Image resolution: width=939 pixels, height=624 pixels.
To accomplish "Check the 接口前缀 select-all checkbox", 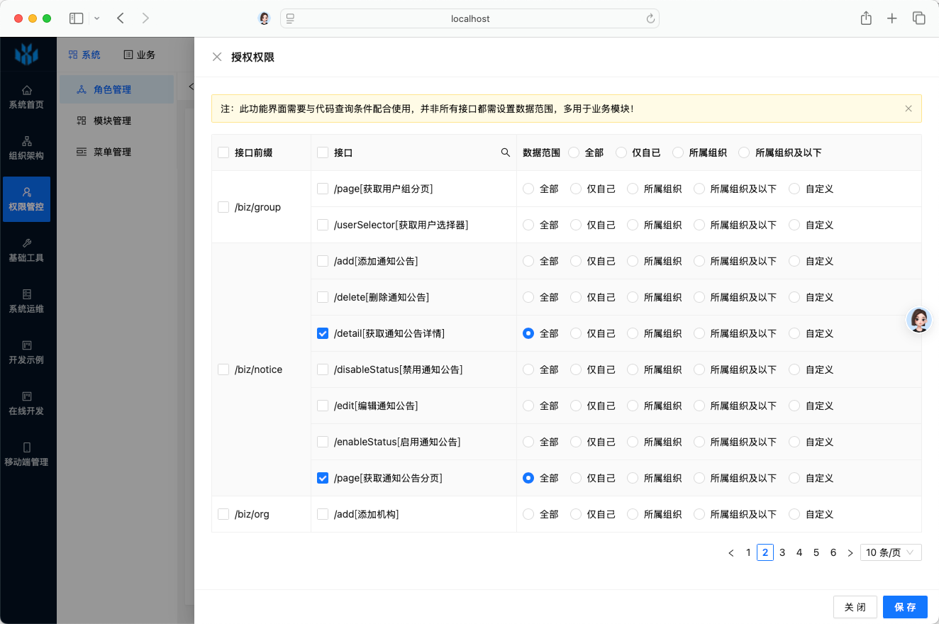I will [x=223, y=152].
